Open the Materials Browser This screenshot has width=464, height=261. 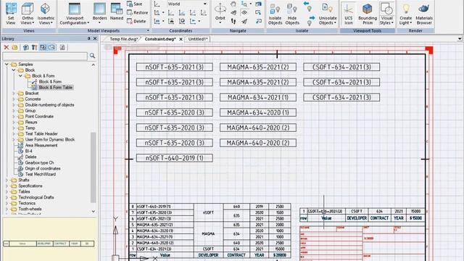pos(424,14)
